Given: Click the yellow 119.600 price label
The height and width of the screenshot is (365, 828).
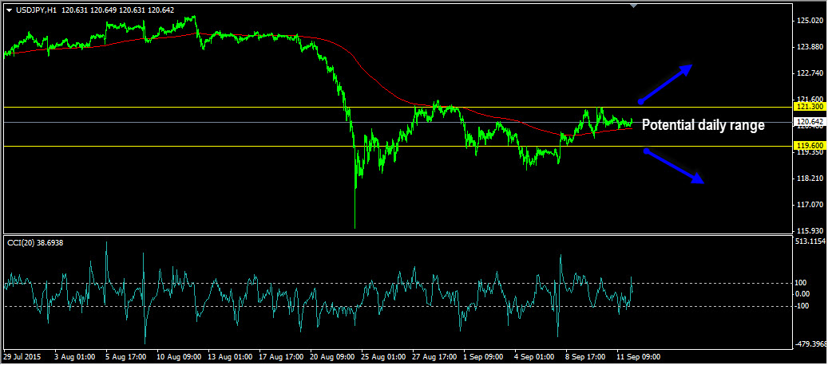Looking at the screenshot, I should [x=810, y=145].
